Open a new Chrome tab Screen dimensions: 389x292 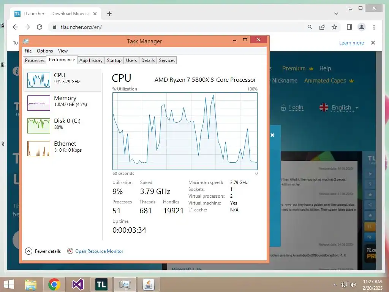click(x=109, y=14)
